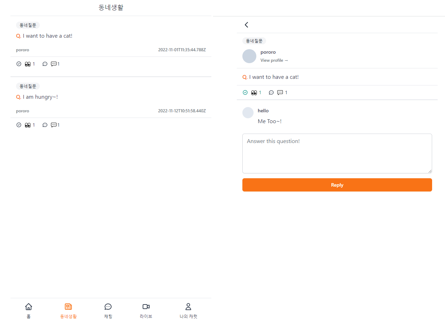Focus the 'Answer this question!' text area
The width and height of the screenshot is (445, 323).
[337, 153]
